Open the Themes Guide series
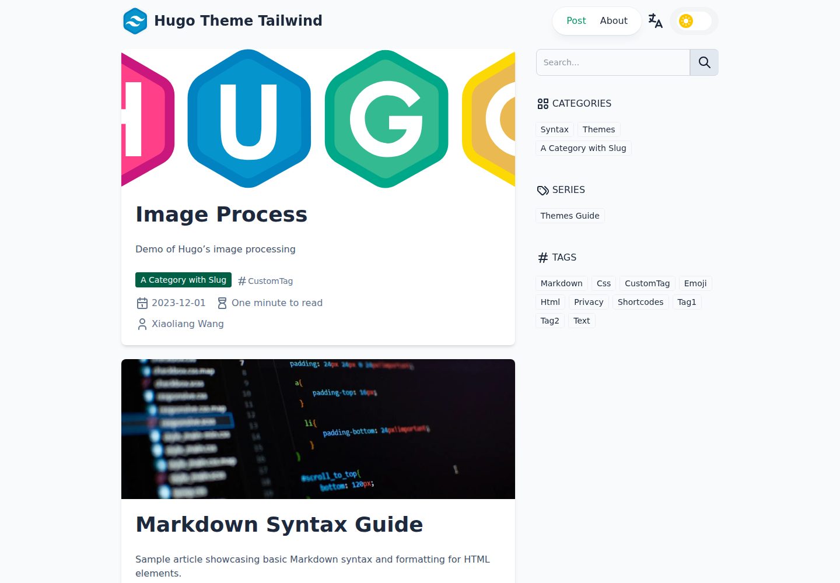The width and height of the screenshot is (840, 583). point(570,216)
